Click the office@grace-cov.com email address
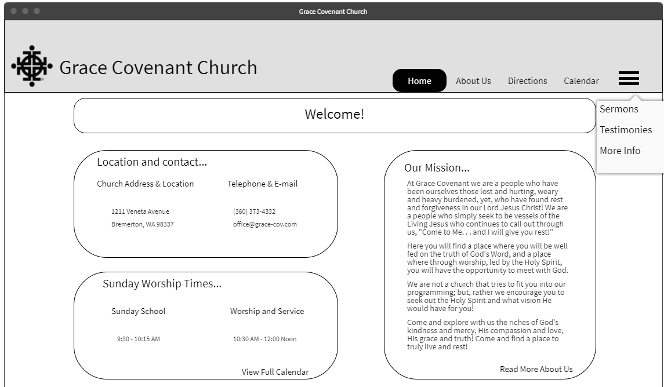The height and width of the screenshot is (387, 664). (264, 224)
